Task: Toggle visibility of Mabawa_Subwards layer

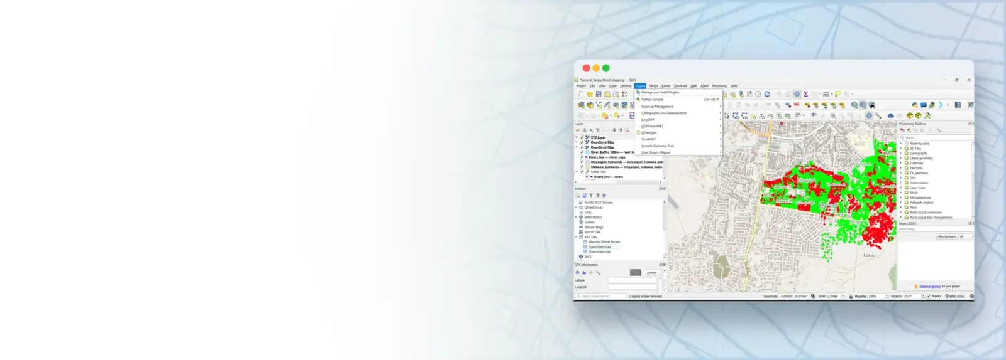Action: (x=582, y=167)
